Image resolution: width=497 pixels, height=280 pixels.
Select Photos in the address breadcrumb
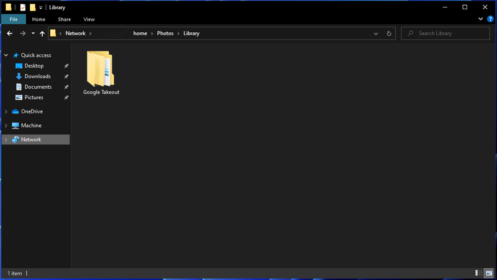(x=165, y=33)
